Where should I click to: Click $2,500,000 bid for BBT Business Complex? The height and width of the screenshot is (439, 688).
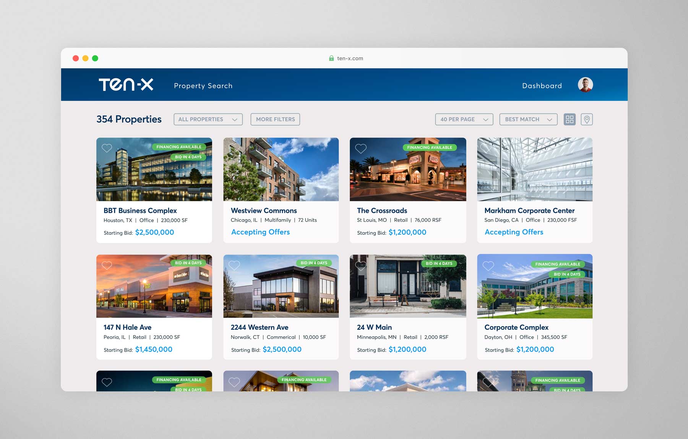tap(154, 232)
